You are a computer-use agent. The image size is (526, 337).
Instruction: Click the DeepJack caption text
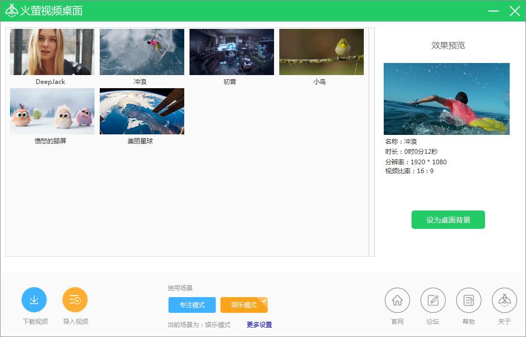click(50, 82)
